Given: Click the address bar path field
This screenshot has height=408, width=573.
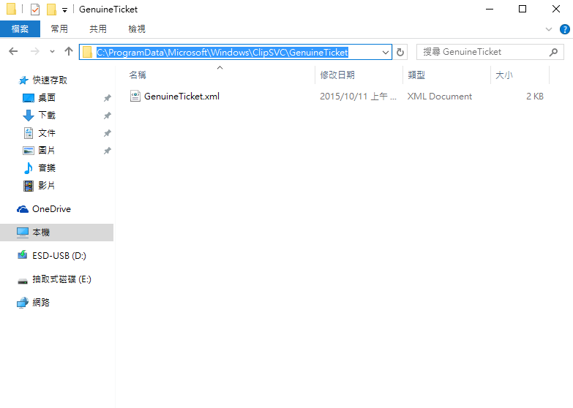Looking at the screenshot, I should coord(236,52).
